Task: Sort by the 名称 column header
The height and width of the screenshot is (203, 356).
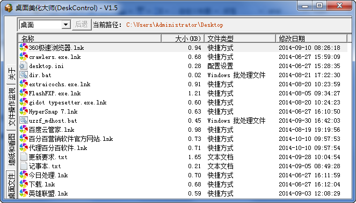Action: point(90,39)
